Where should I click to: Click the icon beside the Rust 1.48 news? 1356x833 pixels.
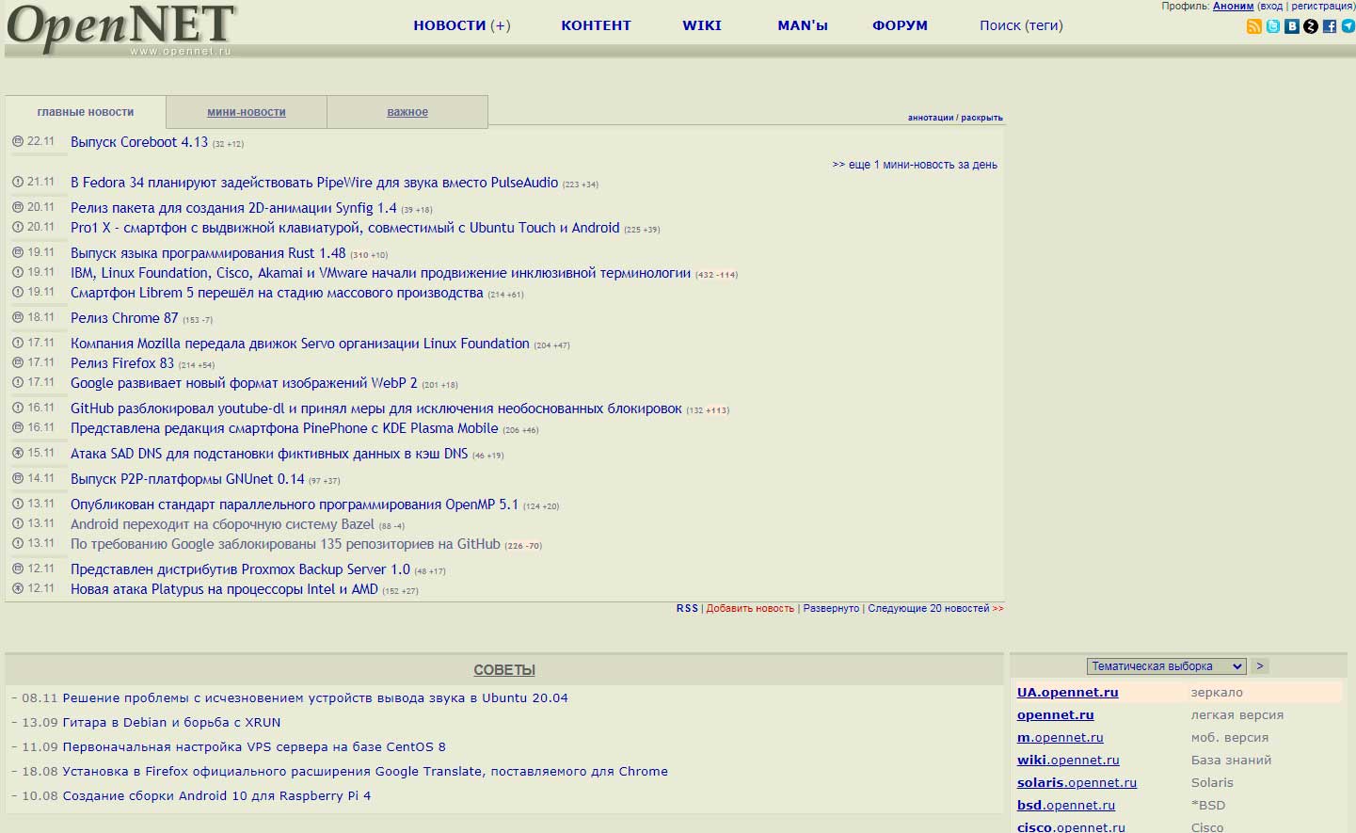(18, 252)
